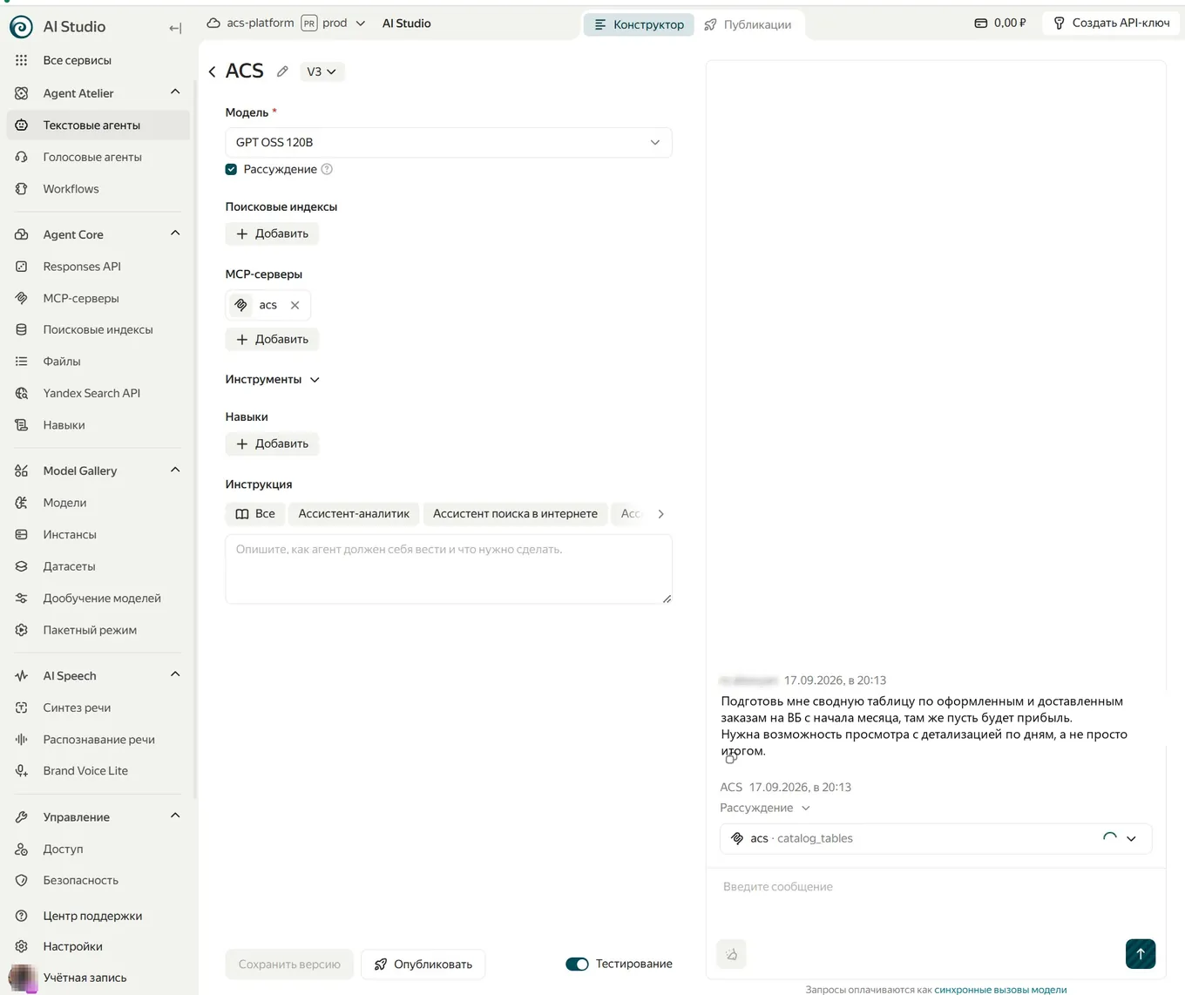
Task: Select the Ассистент-аналитик instruction template
Action: point(354,514)
